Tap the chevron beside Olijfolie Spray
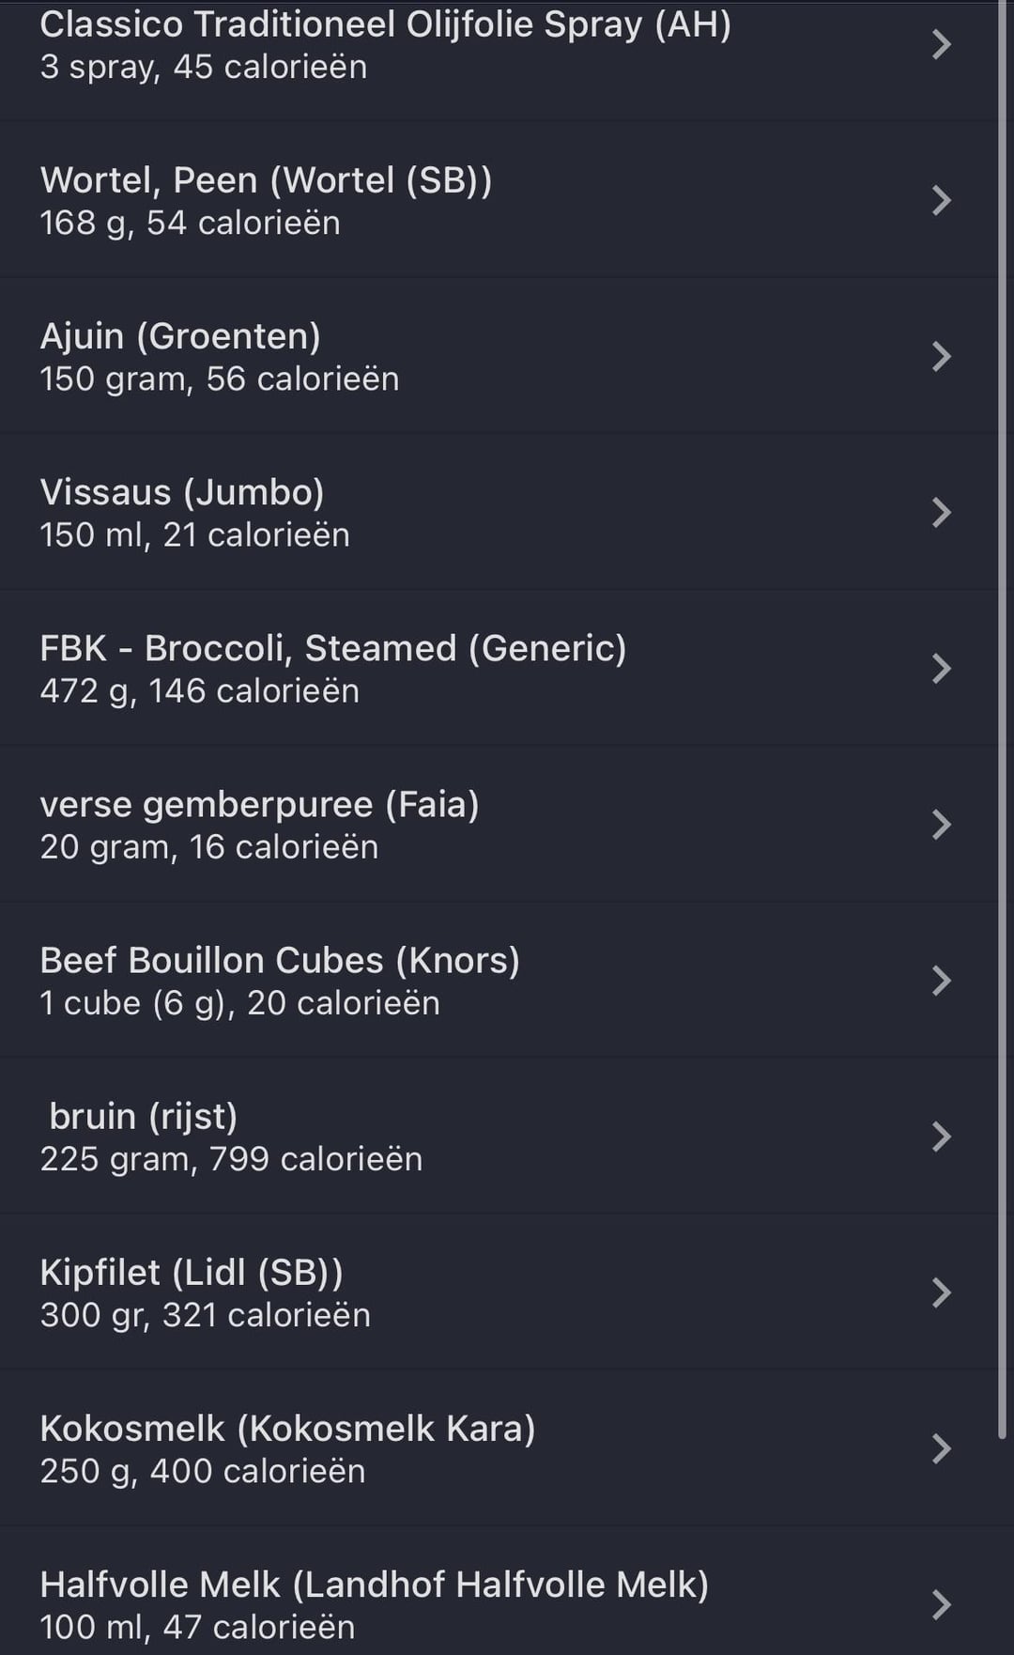This screenshot has width=1014, height=1655. 941,45
